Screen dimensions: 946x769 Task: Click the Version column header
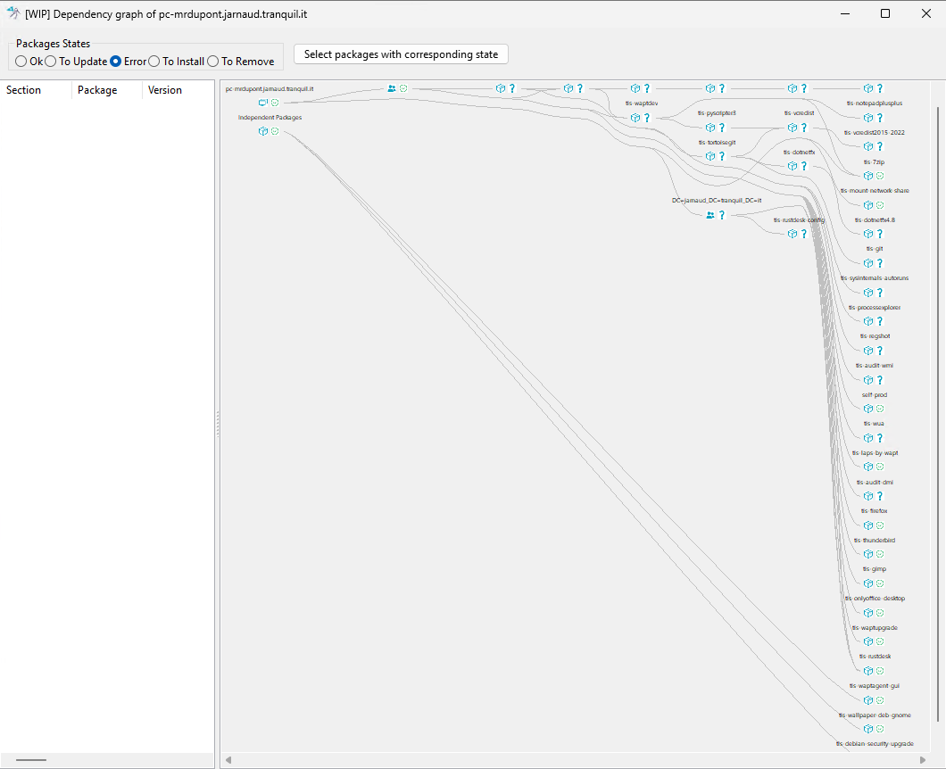point(178,90)
